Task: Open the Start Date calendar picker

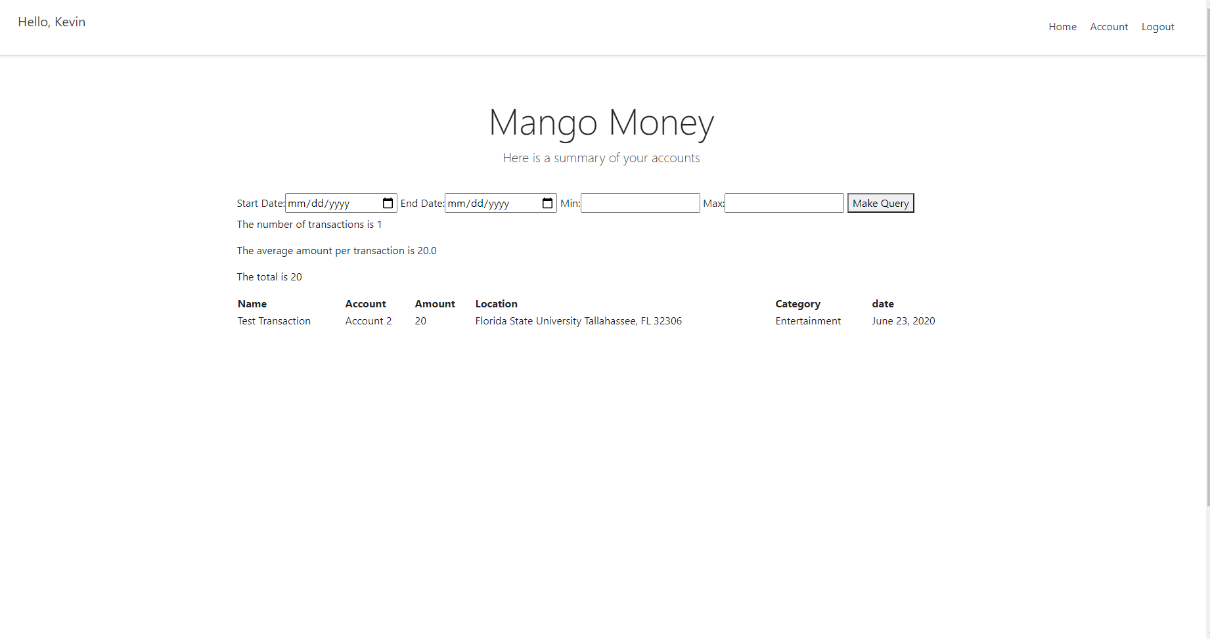Action: [388, 203]
